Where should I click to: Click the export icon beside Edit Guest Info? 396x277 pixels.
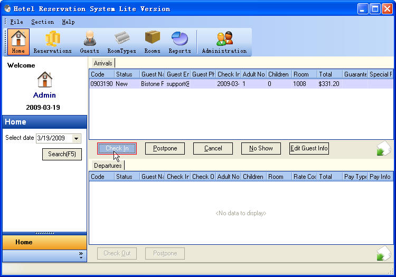tap(383, 149)
